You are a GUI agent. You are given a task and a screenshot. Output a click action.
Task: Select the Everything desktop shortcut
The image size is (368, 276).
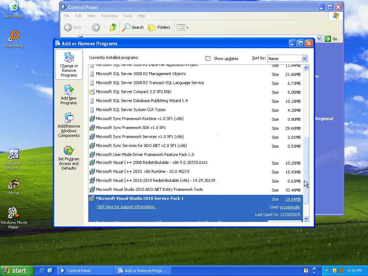pyautogui.click(x=14, y=39)
